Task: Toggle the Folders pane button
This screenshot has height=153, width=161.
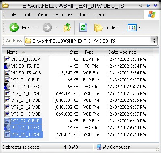Action: (x=107, y=27)
